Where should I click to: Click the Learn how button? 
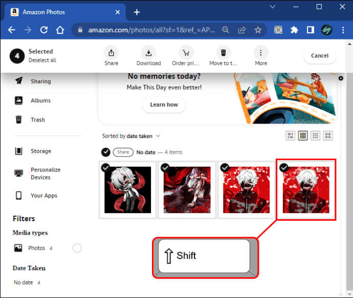164,105
